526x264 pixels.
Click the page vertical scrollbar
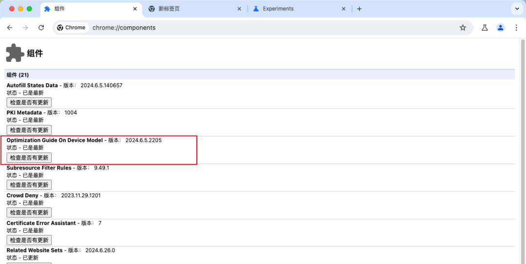(522, 151)
